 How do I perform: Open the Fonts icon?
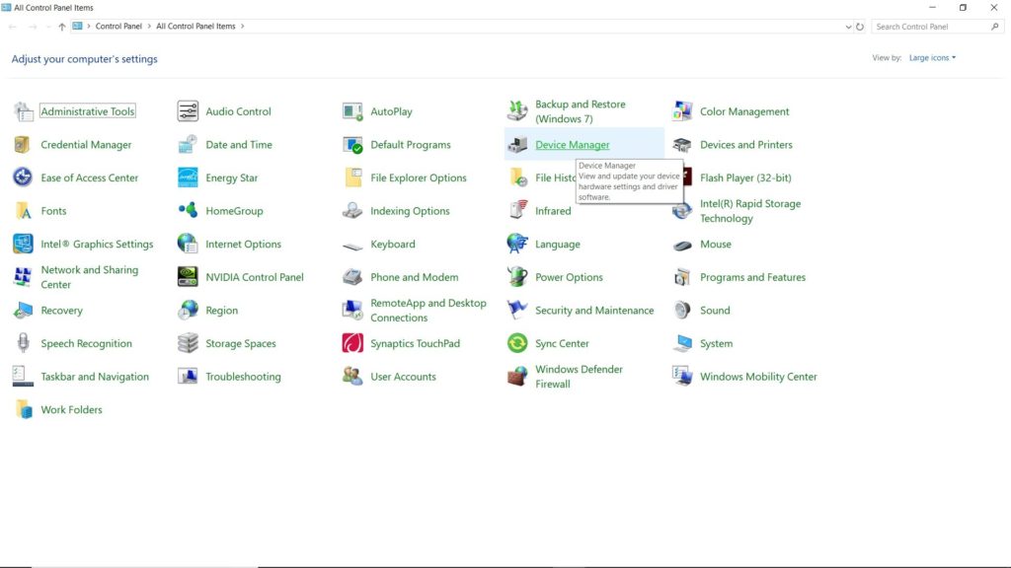coord(24,211)
